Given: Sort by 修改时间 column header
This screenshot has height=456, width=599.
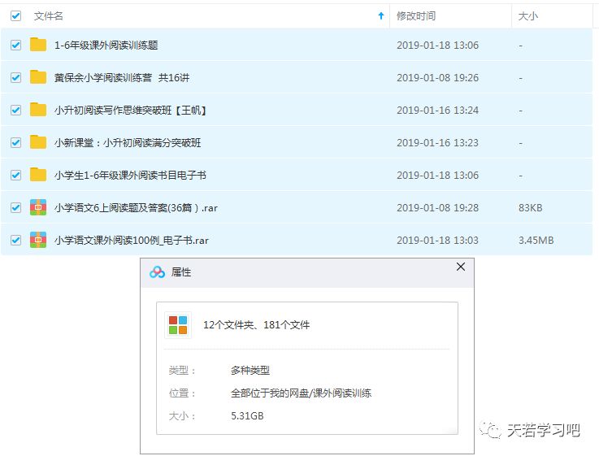Looking at the screenshot, I should [x=416, y=16].
